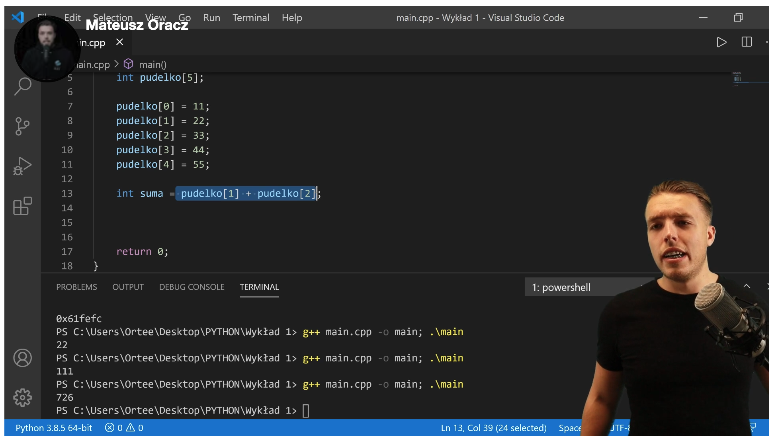Switch to the OUTPUT panel tab
This screenshot has height=441, width=778.
tap(128, 287)
